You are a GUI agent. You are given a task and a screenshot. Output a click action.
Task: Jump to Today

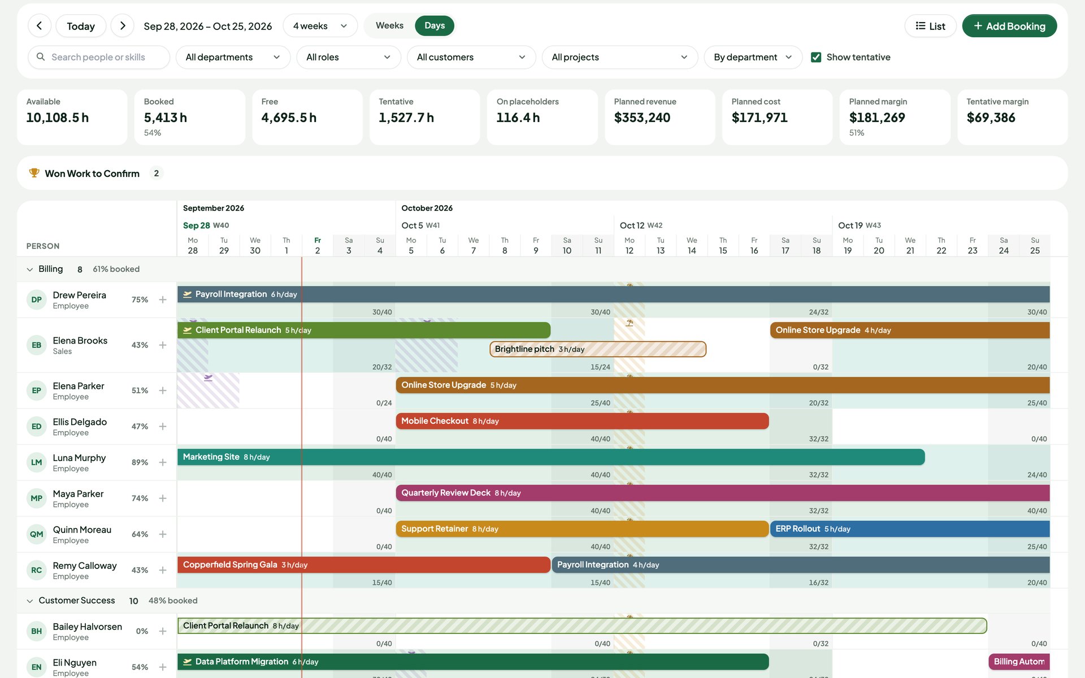(x=81, y=26)
